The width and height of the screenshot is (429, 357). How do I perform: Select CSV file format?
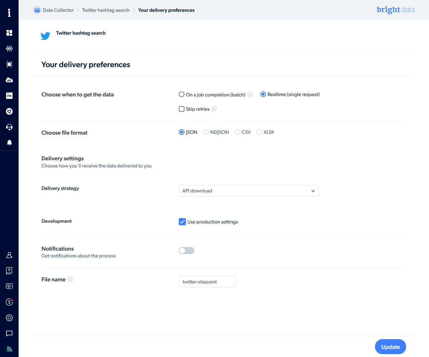click(x=238, y=132)
